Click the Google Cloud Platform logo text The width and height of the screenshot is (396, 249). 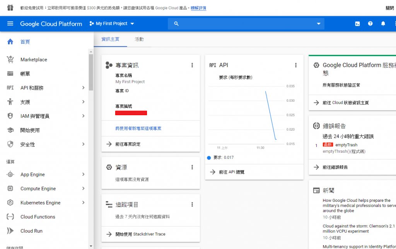click(51, 24)
